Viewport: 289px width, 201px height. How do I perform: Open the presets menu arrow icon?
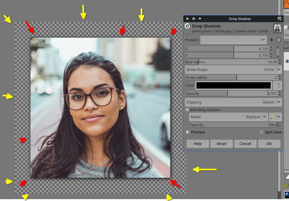coord(279,40)
